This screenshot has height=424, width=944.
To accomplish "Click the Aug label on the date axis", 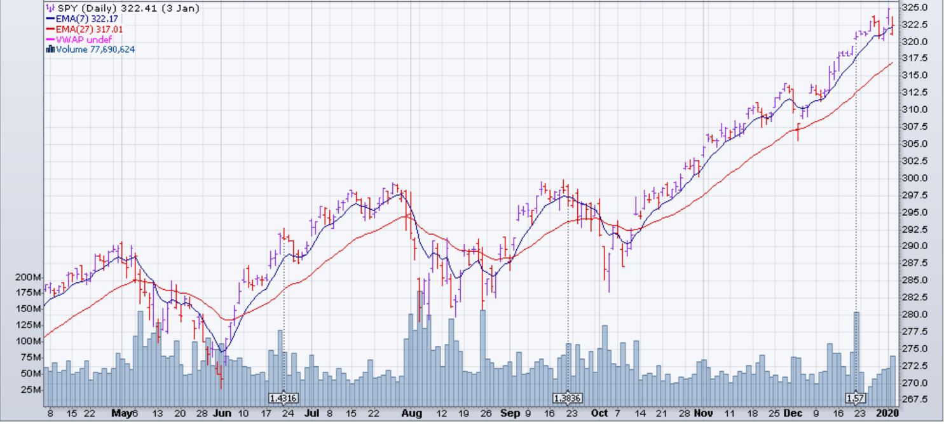I will tap(411, 413).
